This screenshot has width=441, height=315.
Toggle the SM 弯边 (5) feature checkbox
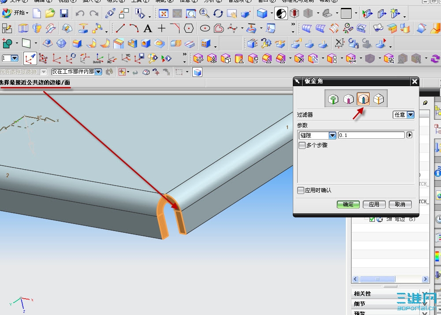tap(372, 219)
